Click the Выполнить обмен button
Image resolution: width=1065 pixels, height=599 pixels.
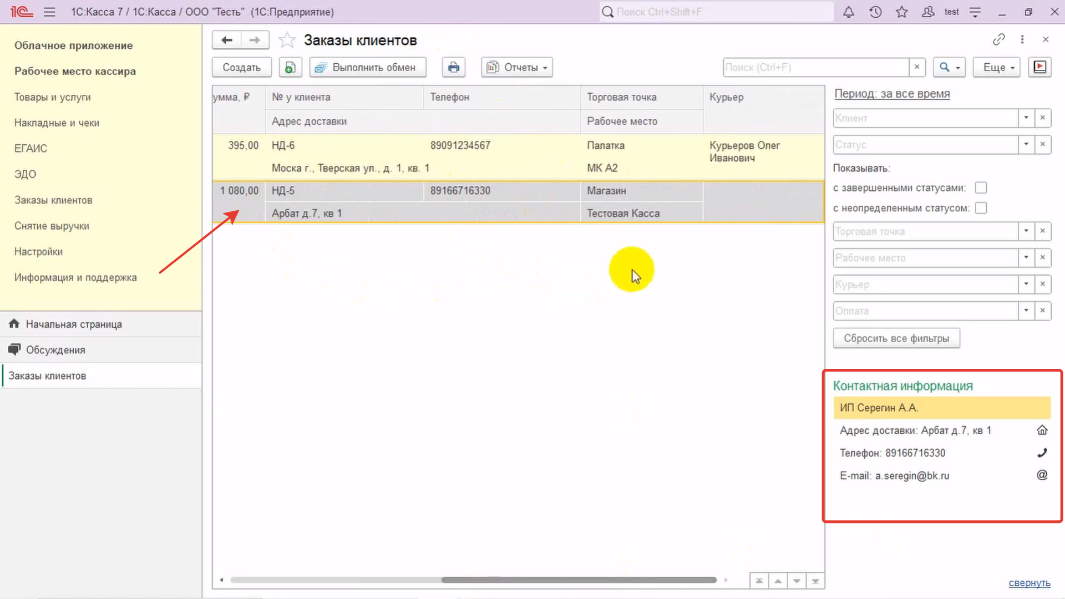[368, 67]
